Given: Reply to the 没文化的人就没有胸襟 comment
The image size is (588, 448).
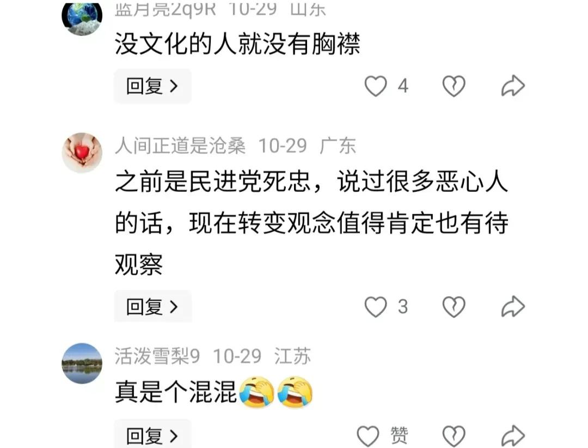Looking at the screenshot, I should pos(152,86).
